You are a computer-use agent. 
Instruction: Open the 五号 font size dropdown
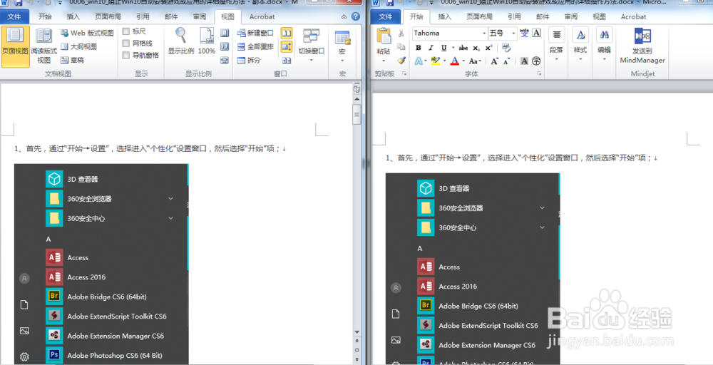pos(513,34)
